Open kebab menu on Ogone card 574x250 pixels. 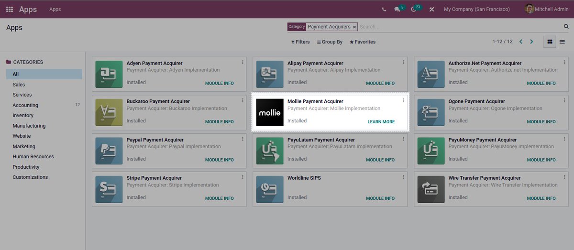point(564,100)
